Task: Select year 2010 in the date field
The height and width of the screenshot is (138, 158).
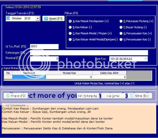Action: point(27,18)
